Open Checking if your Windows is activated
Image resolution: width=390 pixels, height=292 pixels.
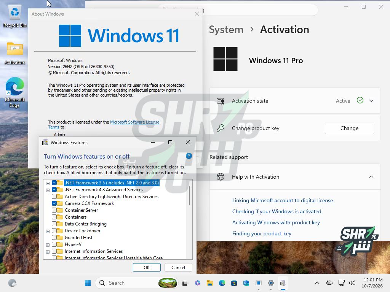coord(277,211)
